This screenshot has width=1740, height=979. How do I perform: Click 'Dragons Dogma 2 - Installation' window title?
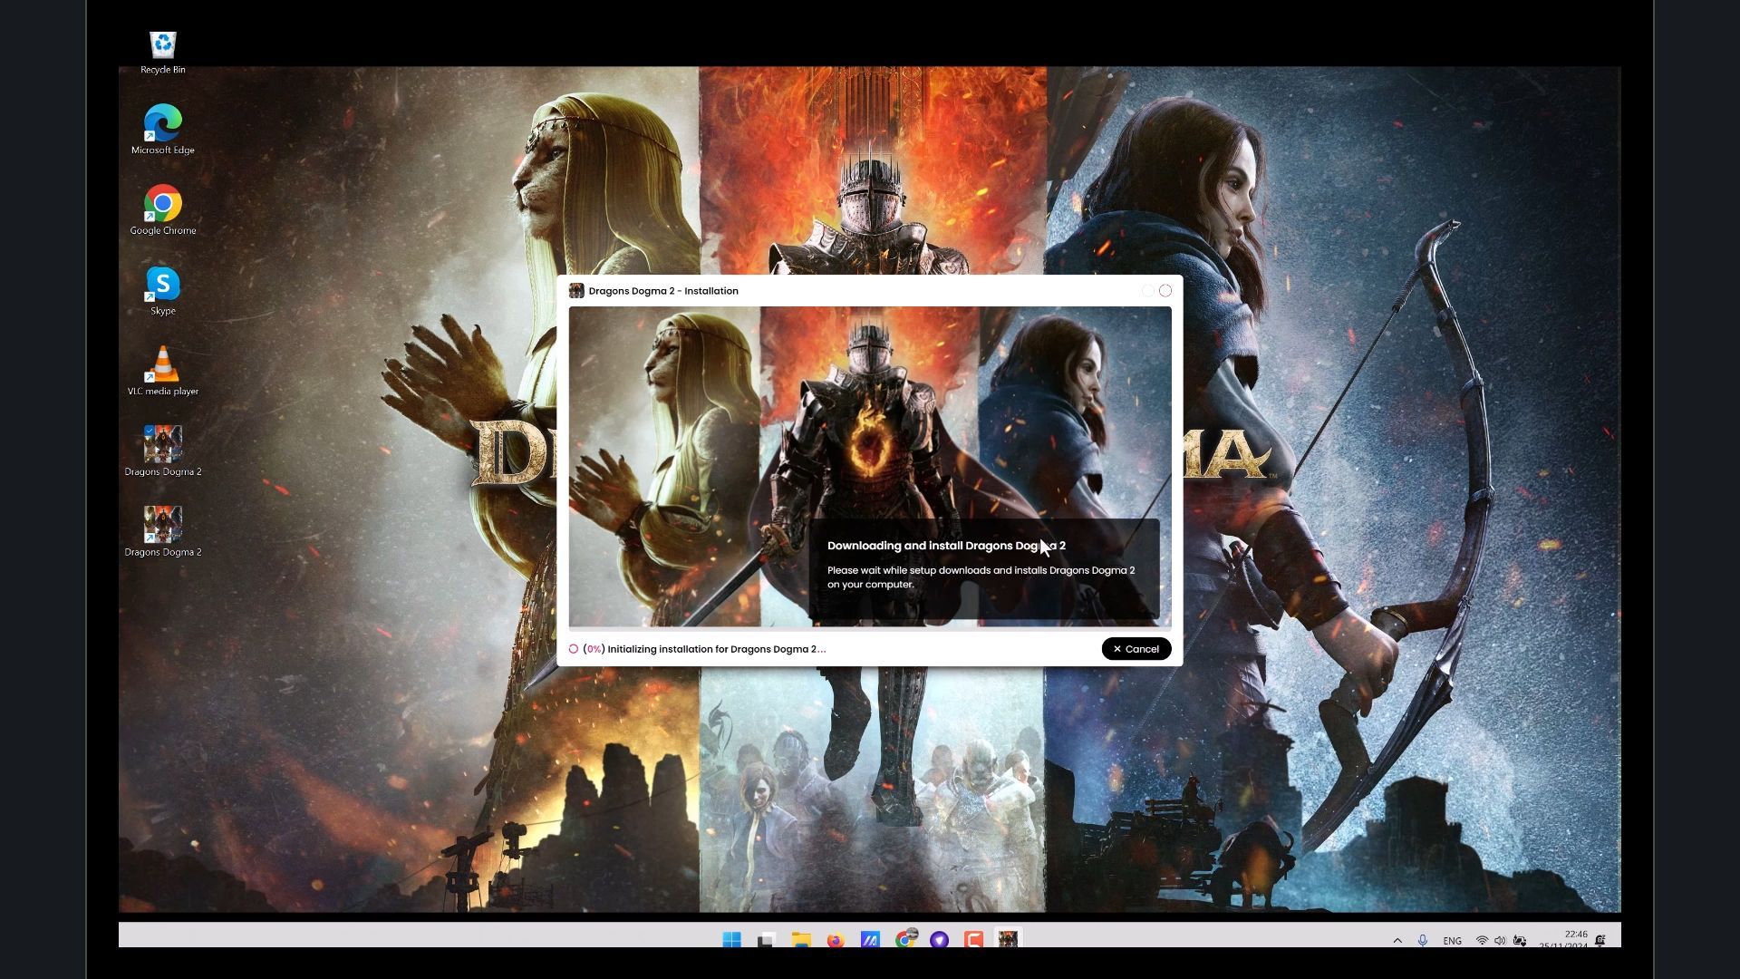pyautogui.click(x=663, y=291)
